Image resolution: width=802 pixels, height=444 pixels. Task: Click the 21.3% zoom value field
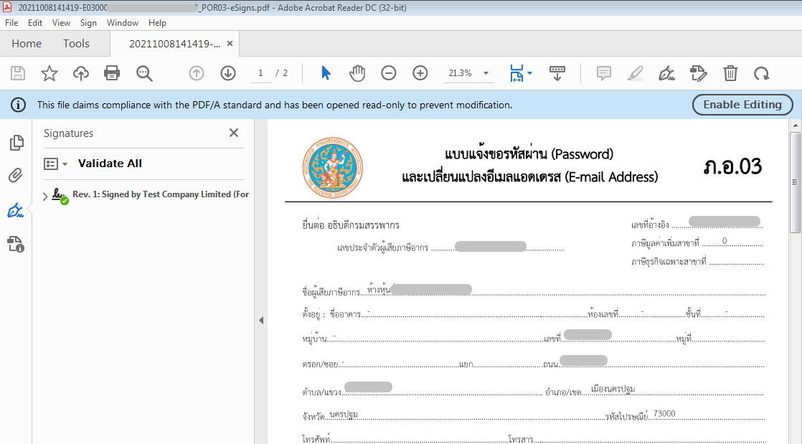pyautogui.click(x=461, y=73)
